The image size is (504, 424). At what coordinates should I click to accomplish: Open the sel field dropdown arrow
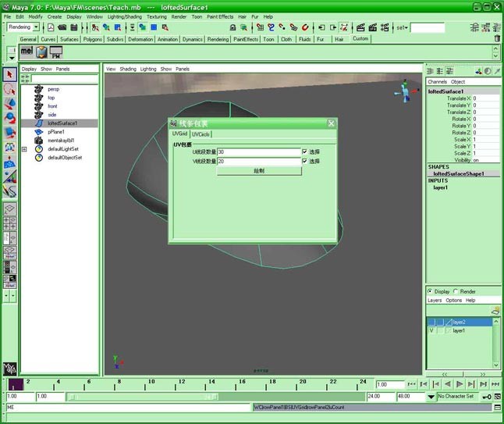coord(406,28)
